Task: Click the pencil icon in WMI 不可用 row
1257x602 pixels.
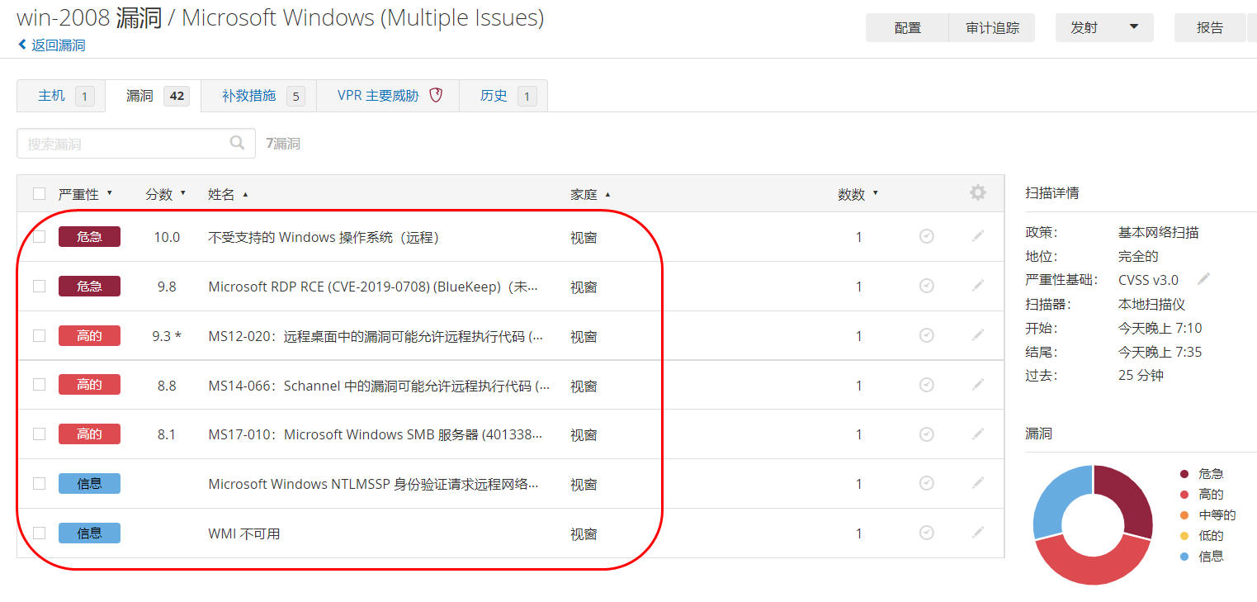Action: coord(978,532)
